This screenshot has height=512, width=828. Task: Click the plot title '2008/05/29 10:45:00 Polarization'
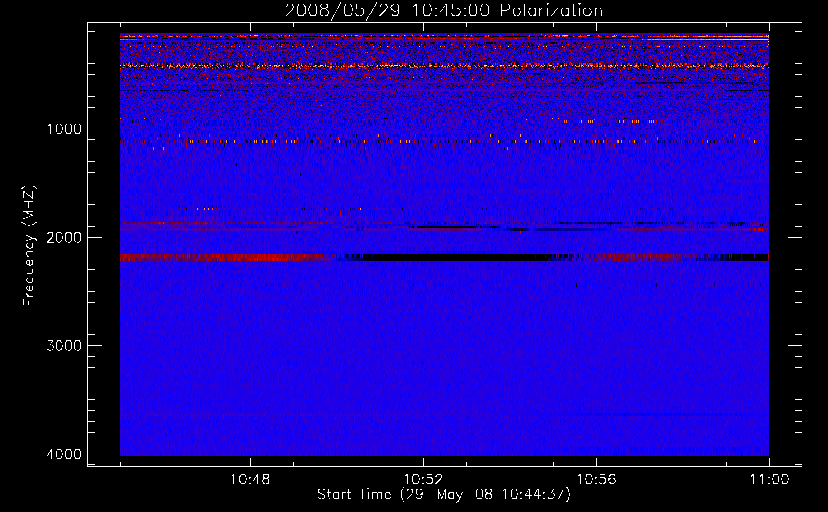pos(444,10)
